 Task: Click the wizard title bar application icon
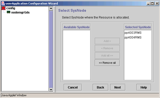click(3, 3)
